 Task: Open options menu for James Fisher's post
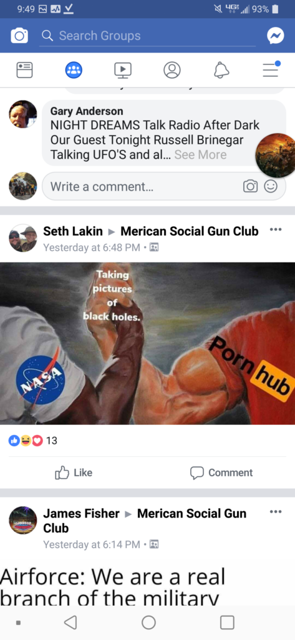276,511
